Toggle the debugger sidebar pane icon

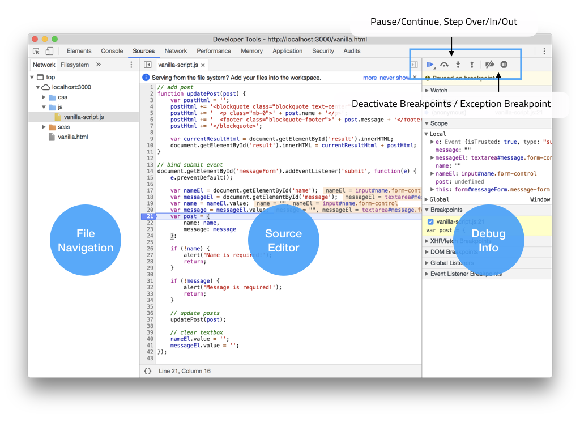point(414,65)
